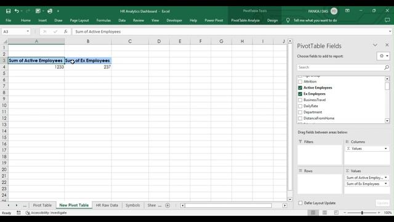Open the File menu
Image resolution: width=394 pixels, height=222 pixels.
(x=8, y=20)
